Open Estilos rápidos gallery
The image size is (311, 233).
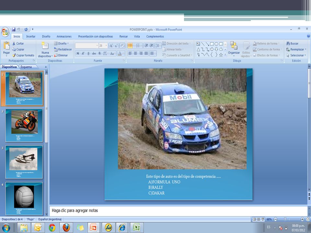tap(246, 49)
